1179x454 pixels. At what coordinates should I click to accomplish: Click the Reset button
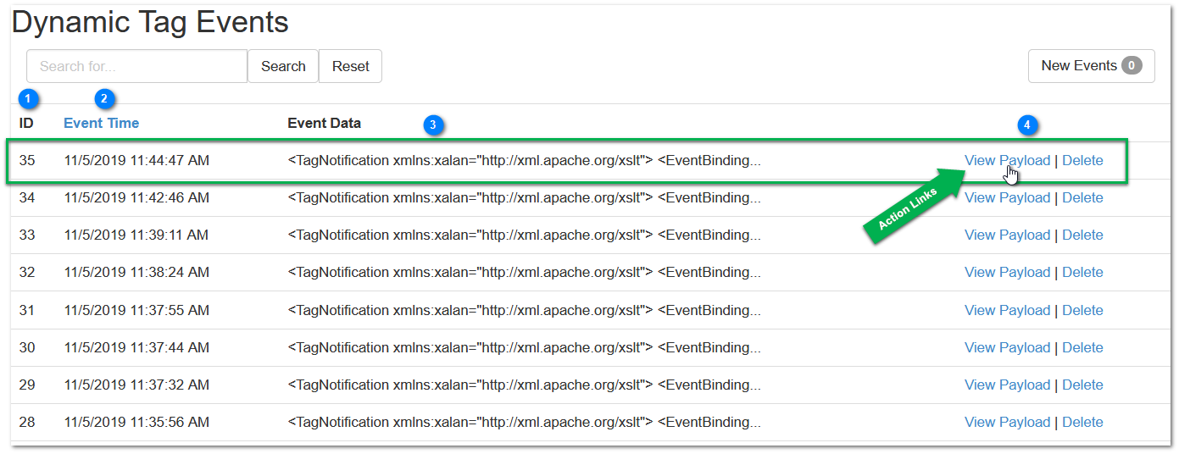(350, 66)
